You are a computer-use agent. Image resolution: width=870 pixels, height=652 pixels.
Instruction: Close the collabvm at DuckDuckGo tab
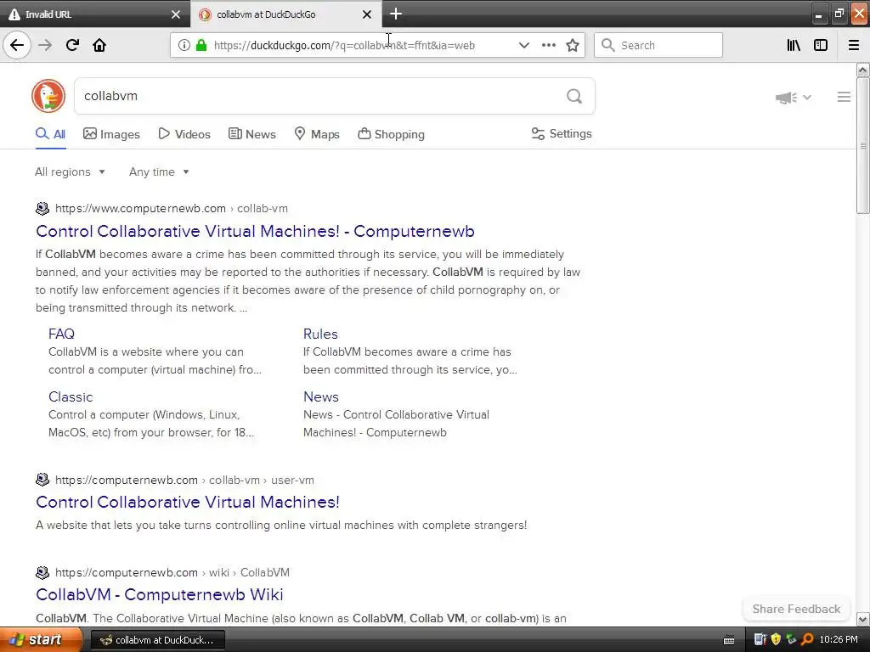click(367, 14)
